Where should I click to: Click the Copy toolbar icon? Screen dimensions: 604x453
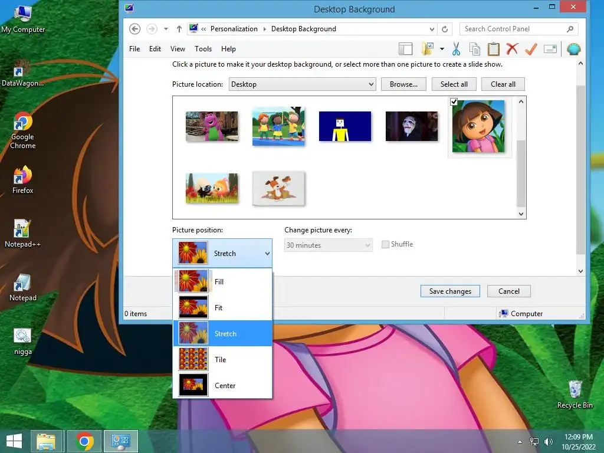click(x=475, y=49)
